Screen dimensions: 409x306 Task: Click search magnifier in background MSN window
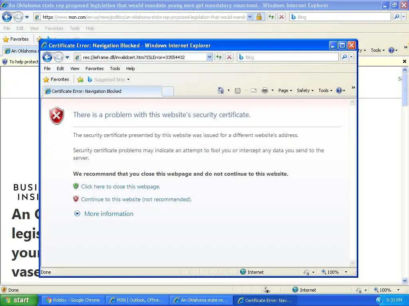point(397,17)
